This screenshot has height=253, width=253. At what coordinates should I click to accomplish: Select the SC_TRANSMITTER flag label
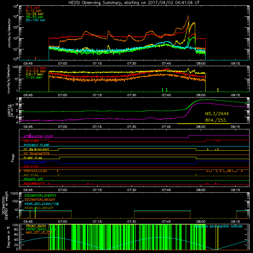pos(37,154)
